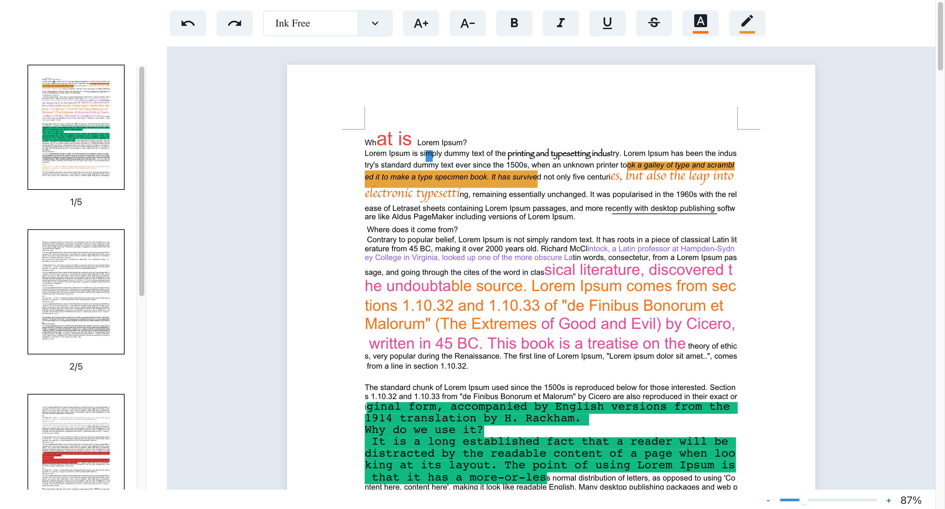Click the Bold formatting icon
This screenshot has width=945, height=509.
[x=514, y=23]
